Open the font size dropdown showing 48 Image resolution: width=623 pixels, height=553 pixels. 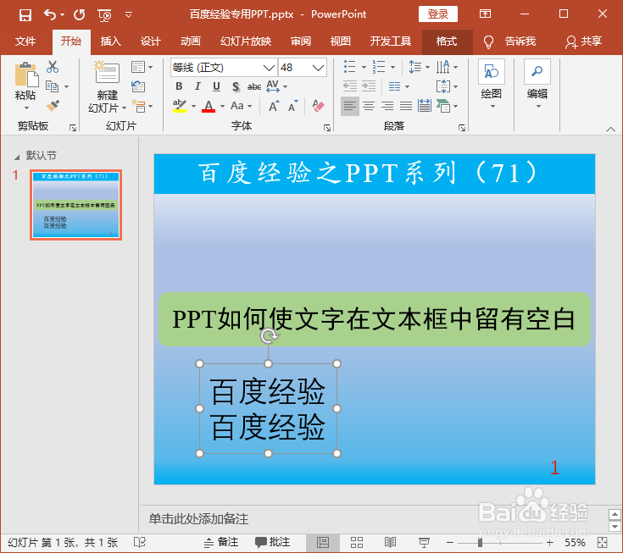pyautogui.click(x=318, y=68)
